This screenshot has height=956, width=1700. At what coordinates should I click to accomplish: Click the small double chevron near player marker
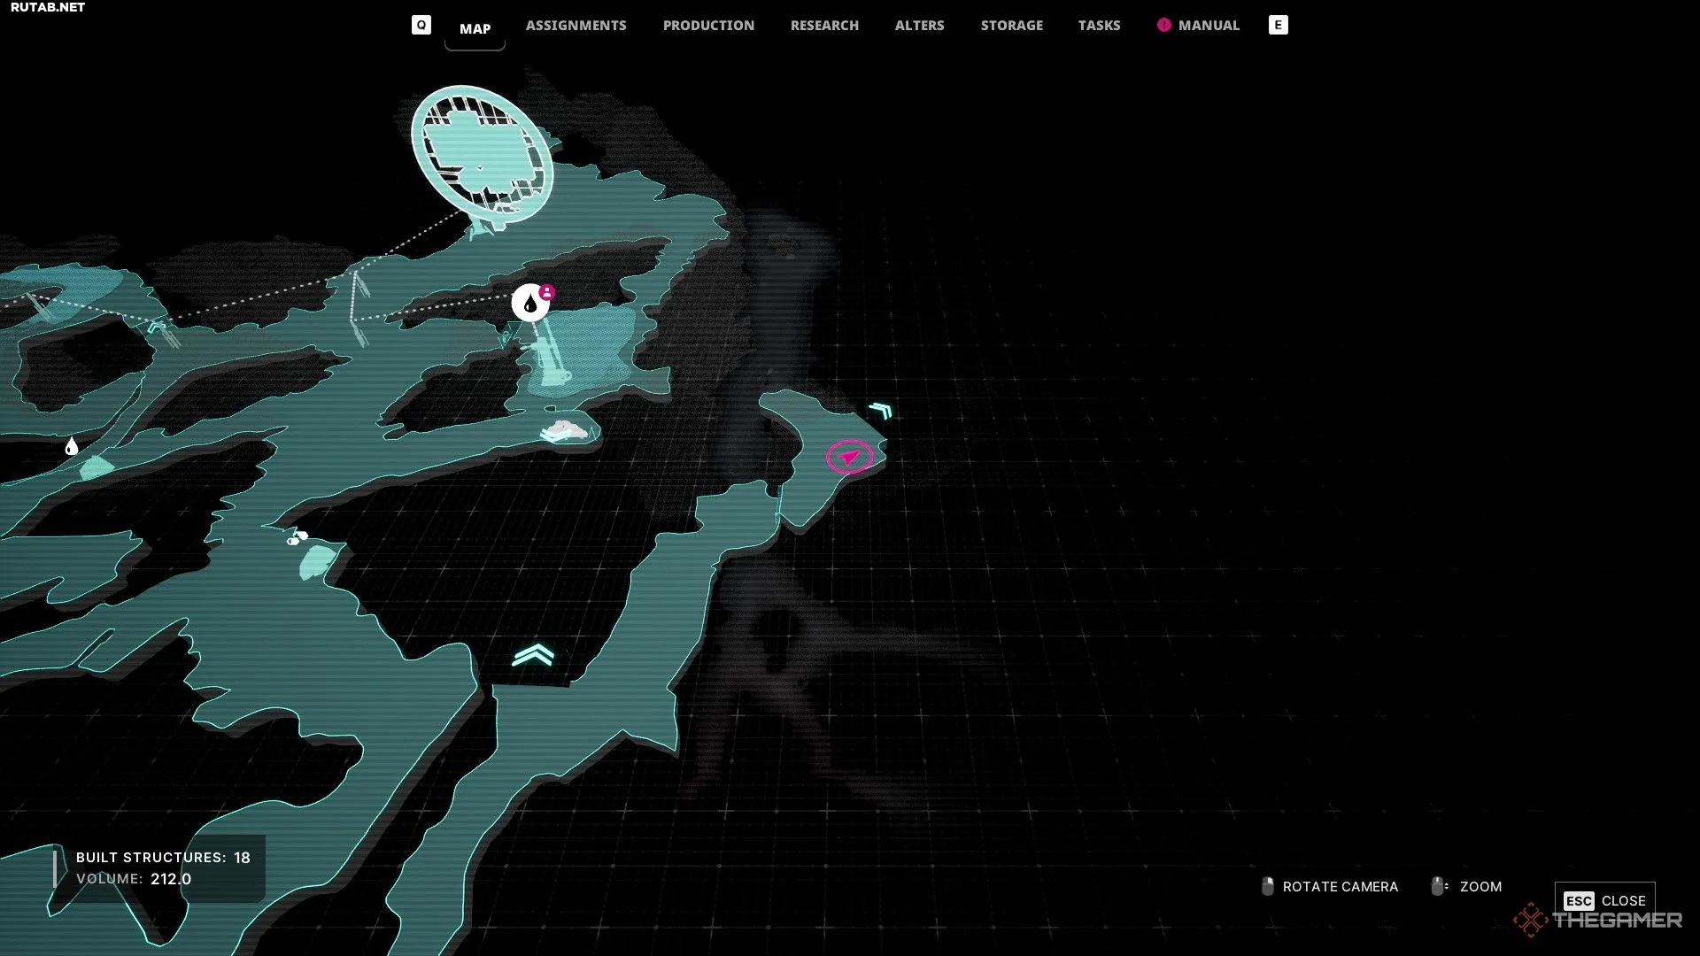tap(880, 410)
